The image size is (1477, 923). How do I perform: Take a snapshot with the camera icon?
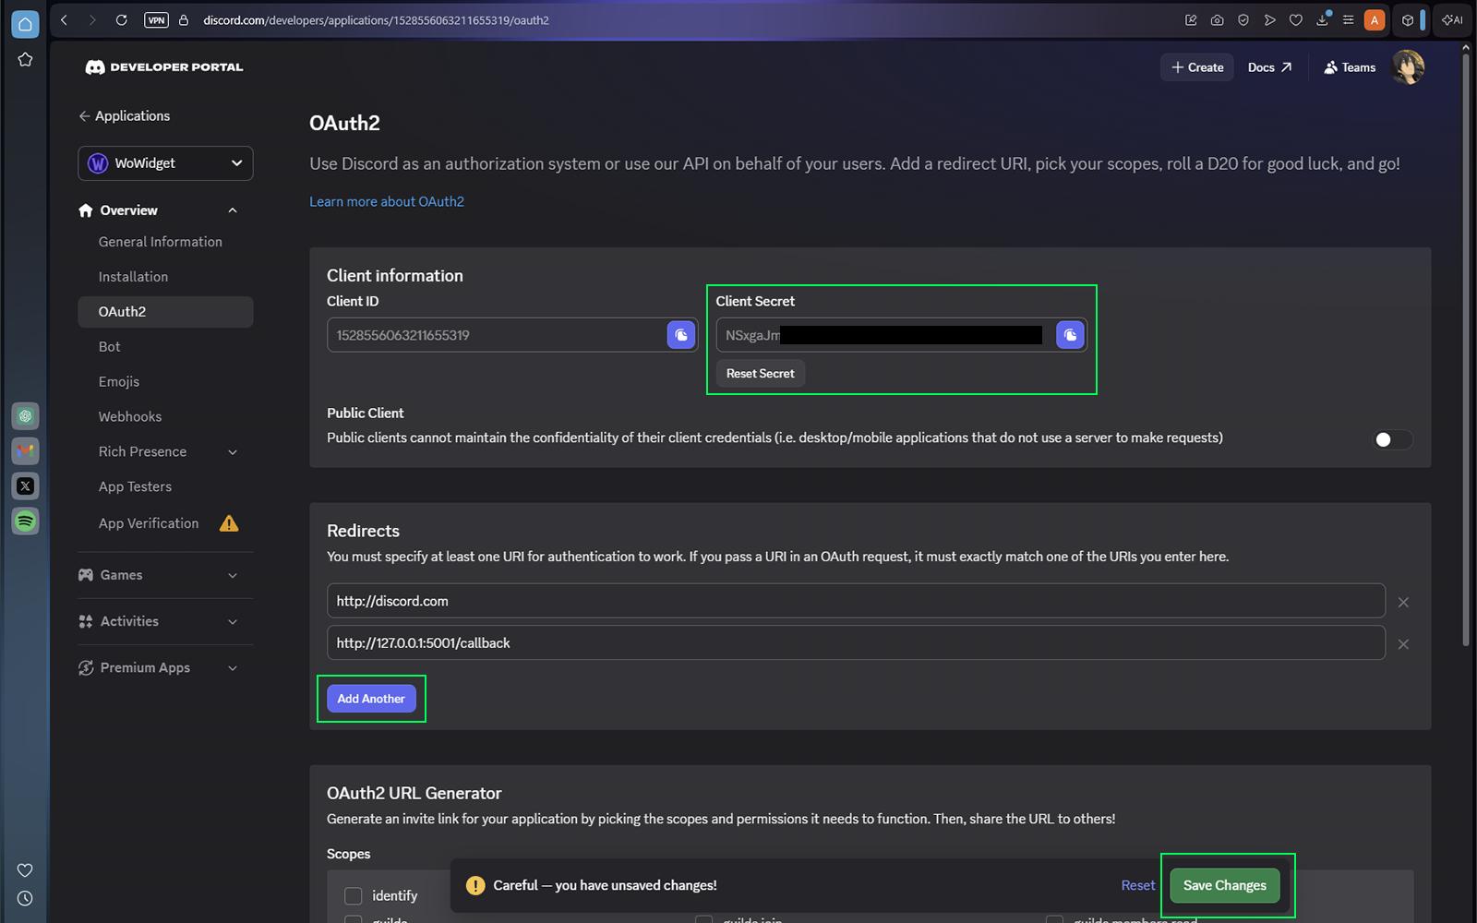click(1218, 19)
